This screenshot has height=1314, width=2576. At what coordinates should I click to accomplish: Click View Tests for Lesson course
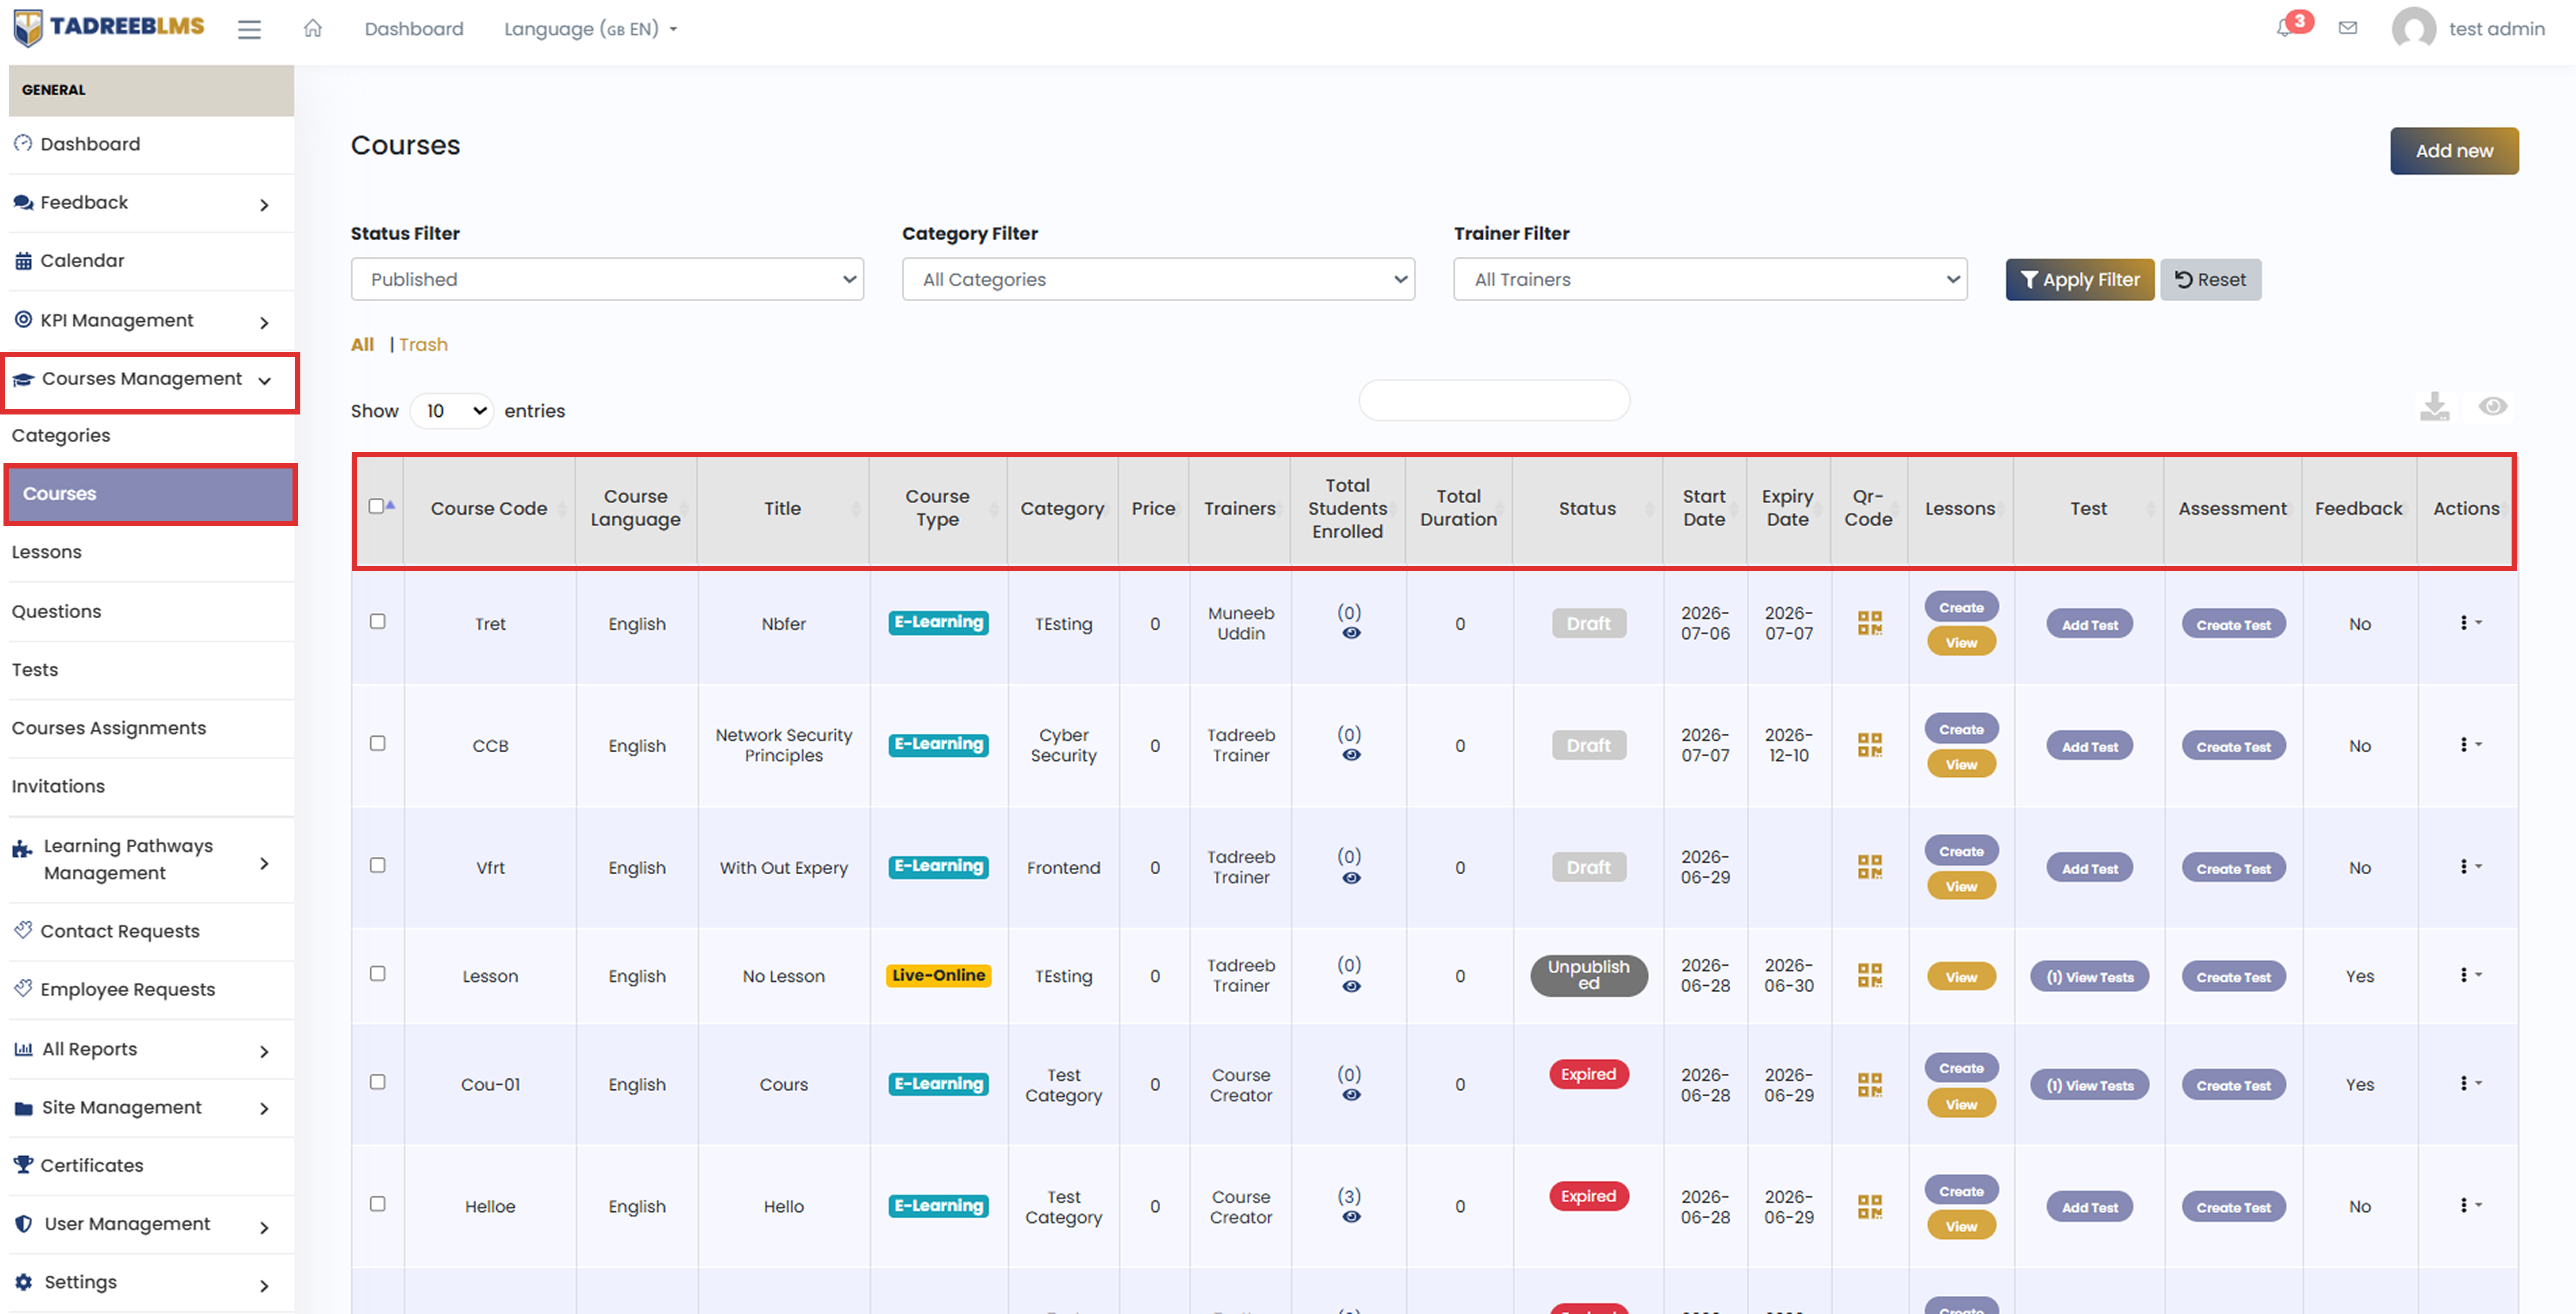[2089, 977]
